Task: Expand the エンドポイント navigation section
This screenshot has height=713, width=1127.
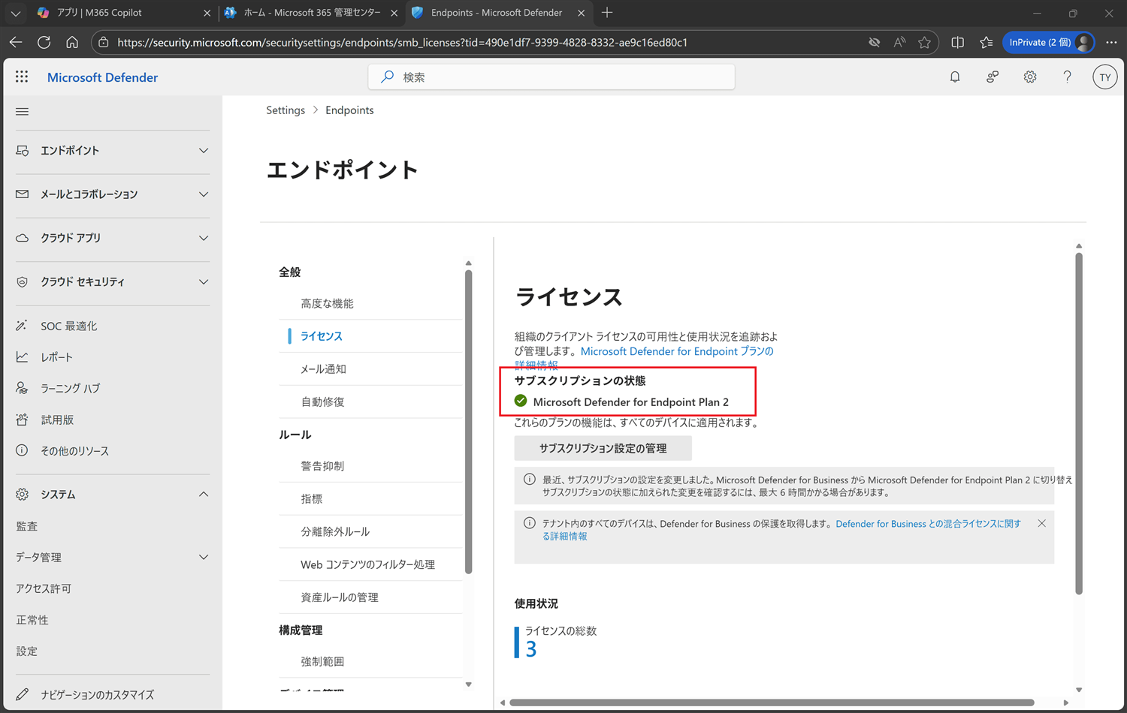Action: tap(113, 151)
